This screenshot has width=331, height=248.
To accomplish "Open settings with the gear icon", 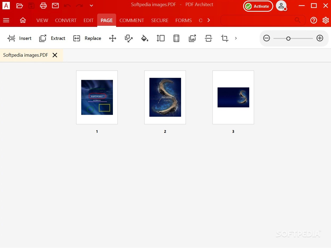I will coord(325,20).
